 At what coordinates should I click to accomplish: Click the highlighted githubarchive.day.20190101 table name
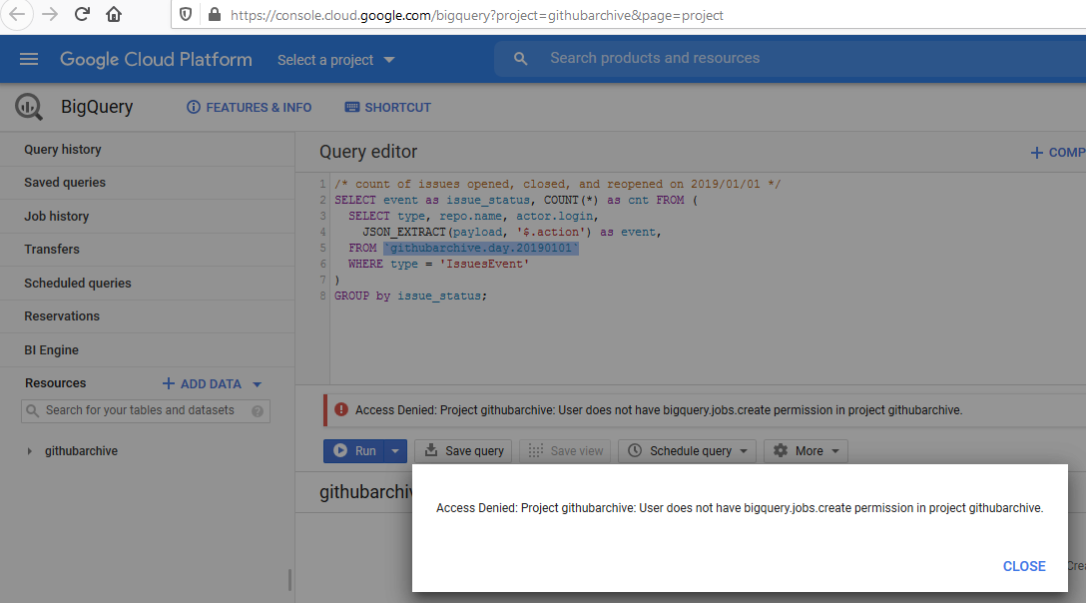481,249
